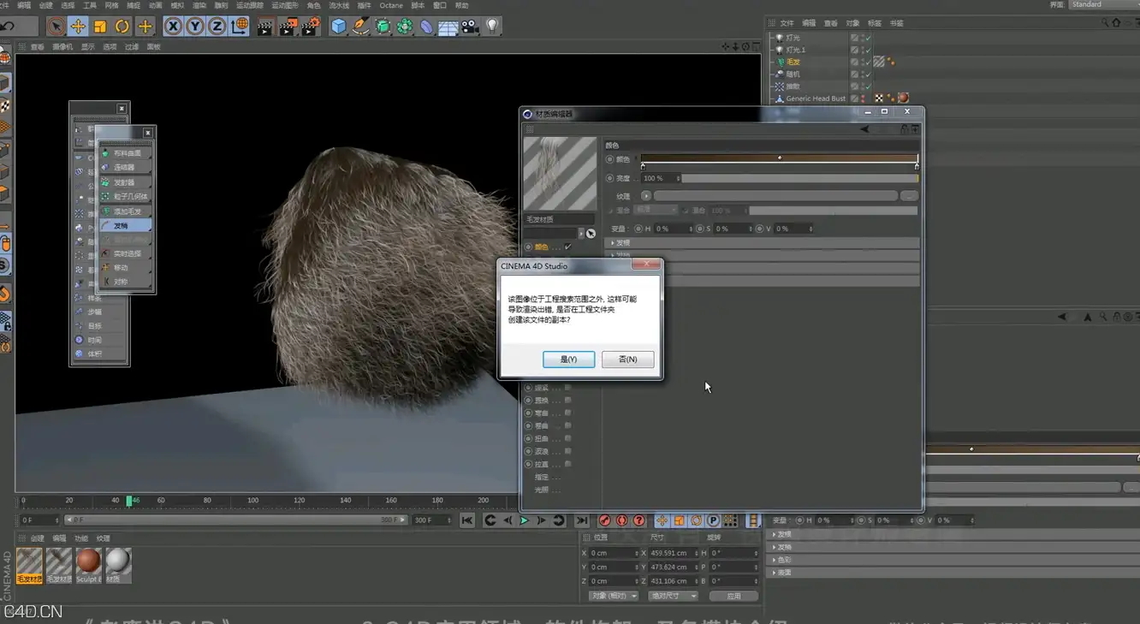Viewport: 1140px width, 624px height.
Task: Add a light bulb object
Action: (x=492, y=27)
